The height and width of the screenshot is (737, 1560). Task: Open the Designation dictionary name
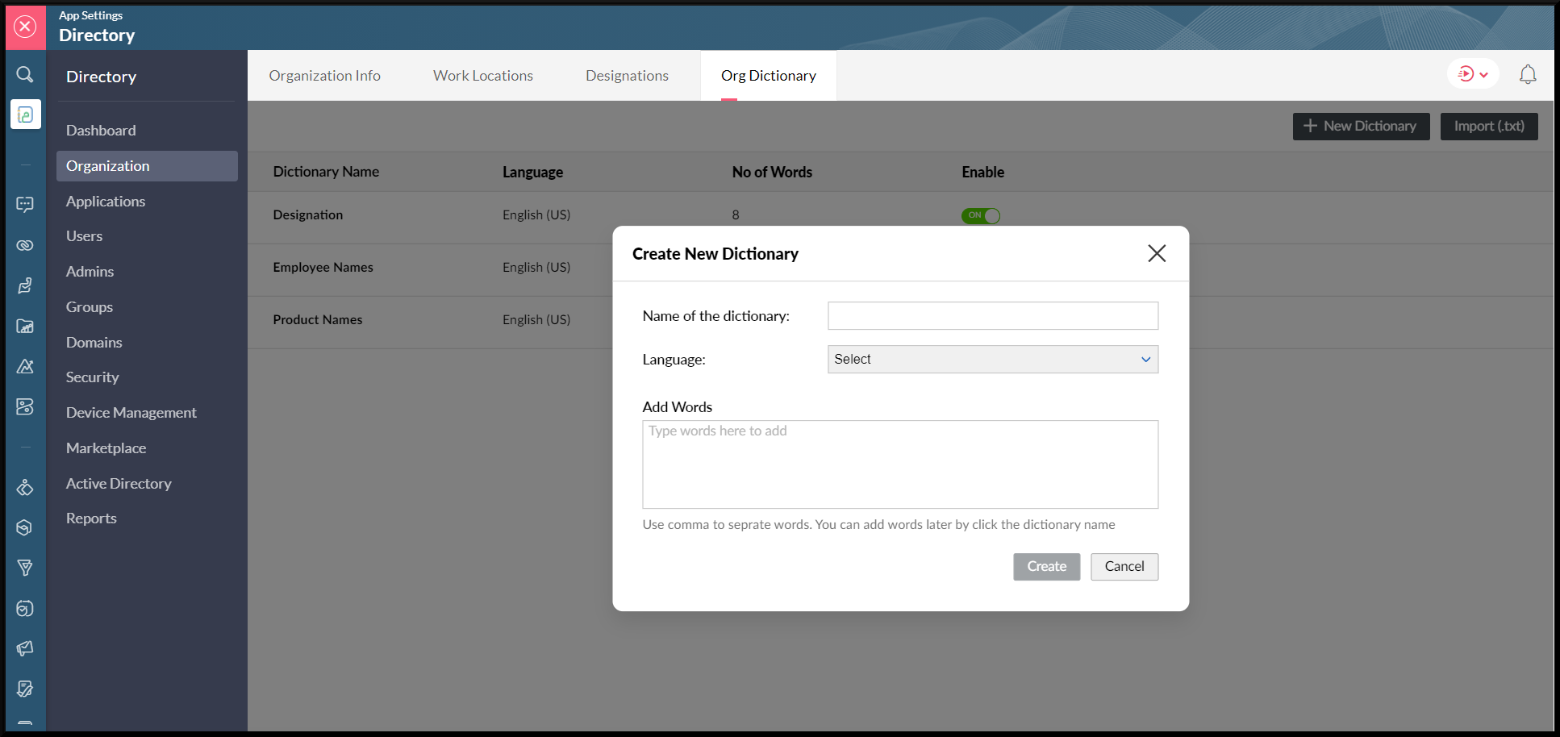coord(307,215)
